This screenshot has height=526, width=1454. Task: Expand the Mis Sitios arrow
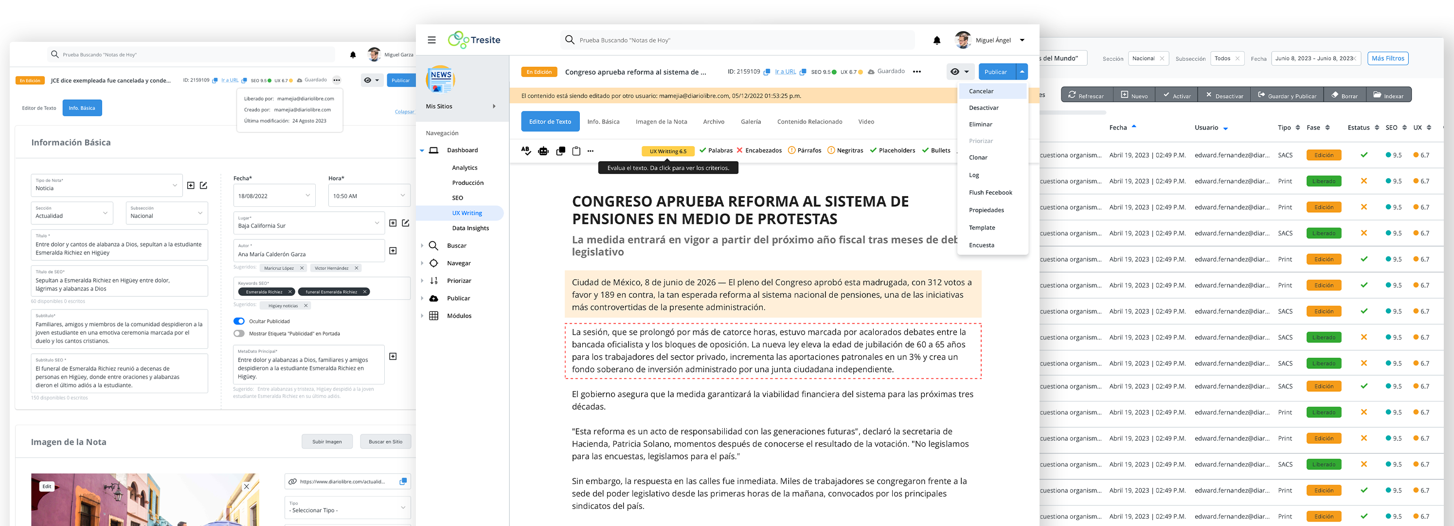pyautogui.click(x=494, y=106)
